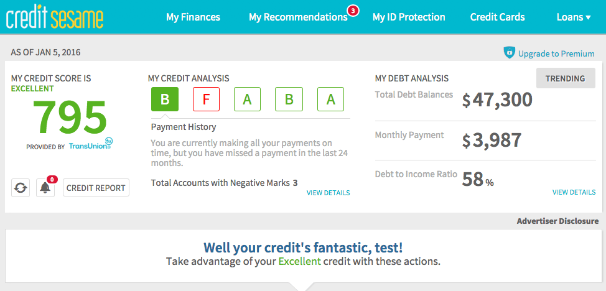Select the outlined B grade tile

289,99
